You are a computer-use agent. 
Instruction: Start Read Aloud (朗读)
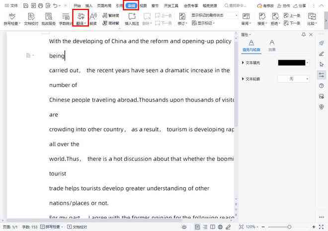[93, 19]
